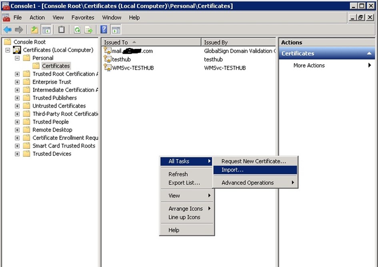Image resolution: width=378 pixels, height=267 pixels.
Task: Click the Export List toolbar icon
Action: pos(88,30)
